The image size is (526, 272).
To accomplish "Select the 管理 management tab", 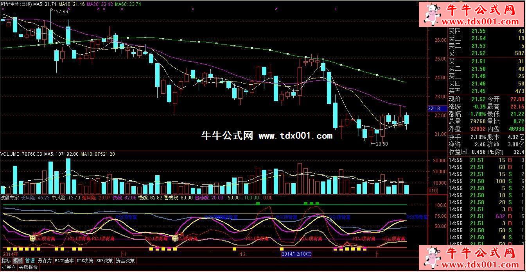I will coord(30,260).
